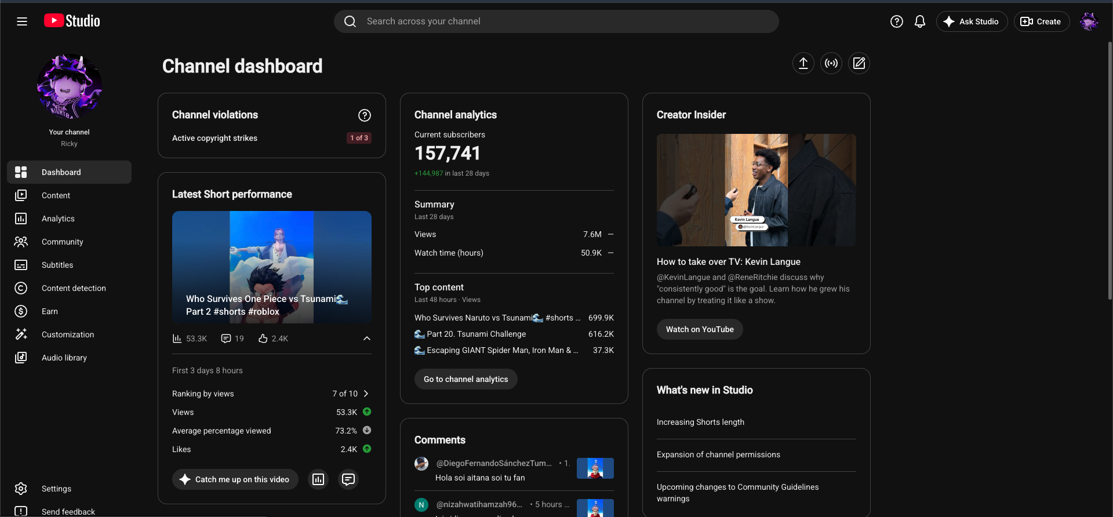Click the channel search field
This screenshot has width=1113, height=517.
pyautogui.click(x=556, y=21)
